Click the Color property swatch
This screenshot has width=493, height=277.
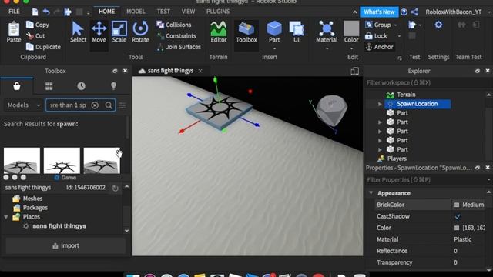[x=457, y=228]
